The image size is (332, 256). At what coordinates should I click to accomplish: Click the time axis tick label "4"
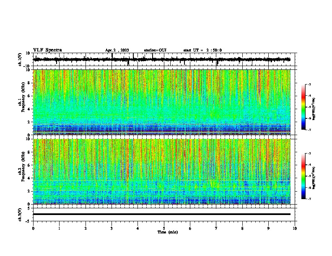(x=138, y=228)
